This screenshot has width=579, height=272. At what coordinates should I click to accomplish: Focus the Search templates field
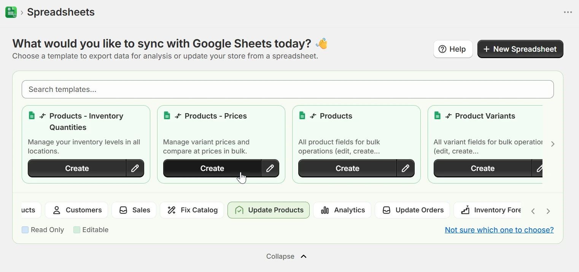(288, 89)
